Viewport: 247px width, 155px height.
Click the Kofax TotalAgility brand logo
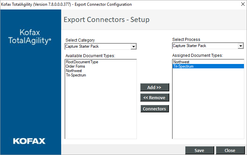pos(30,37)
